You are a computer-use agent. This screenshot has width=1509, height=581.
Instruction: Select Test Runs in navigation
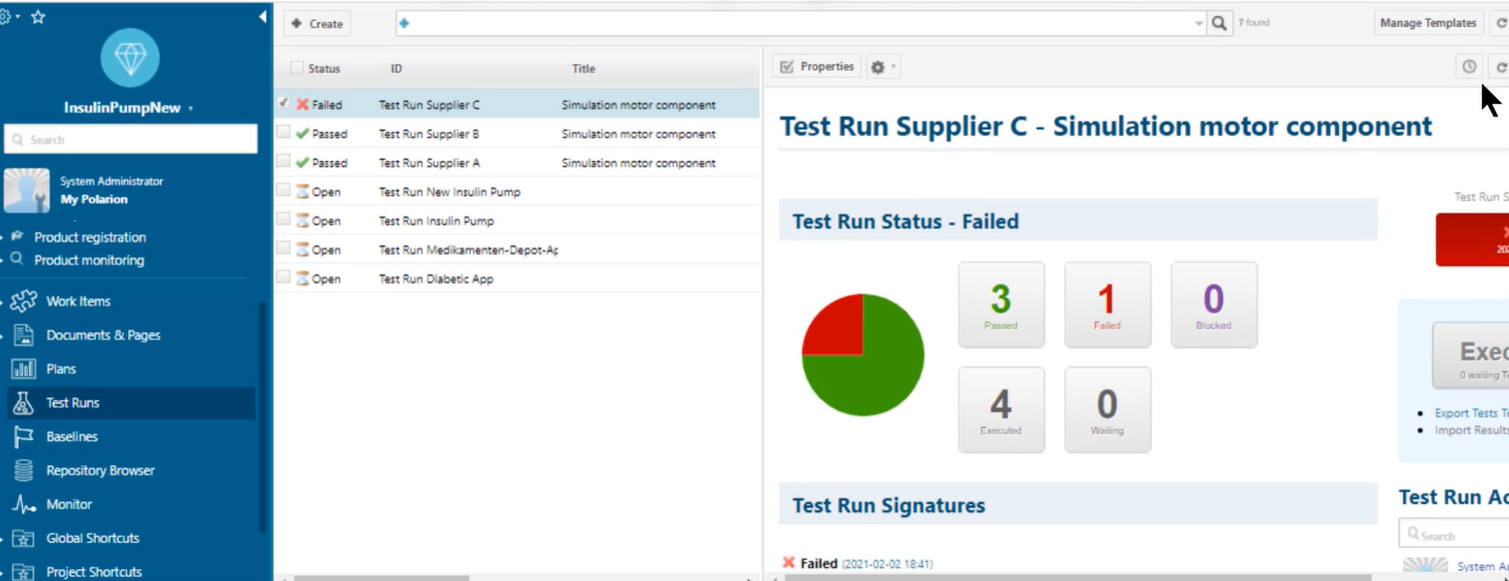click(x=73, y=403)
